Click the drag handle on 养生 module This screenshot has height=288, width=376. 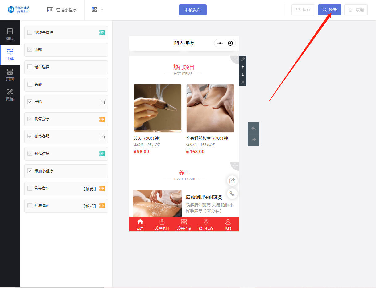pyautogui.click(x=235, y=166)
